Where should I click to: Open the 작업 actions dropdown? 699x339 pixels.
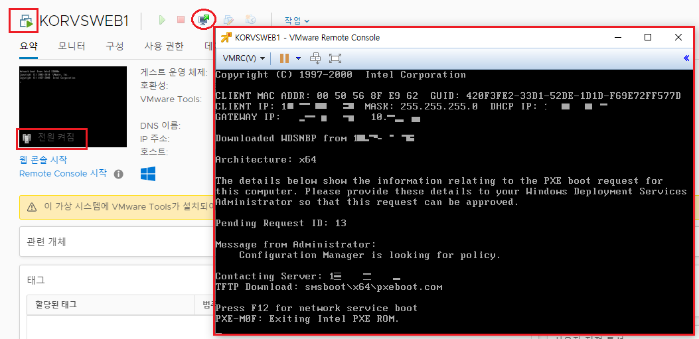point(297,20)
